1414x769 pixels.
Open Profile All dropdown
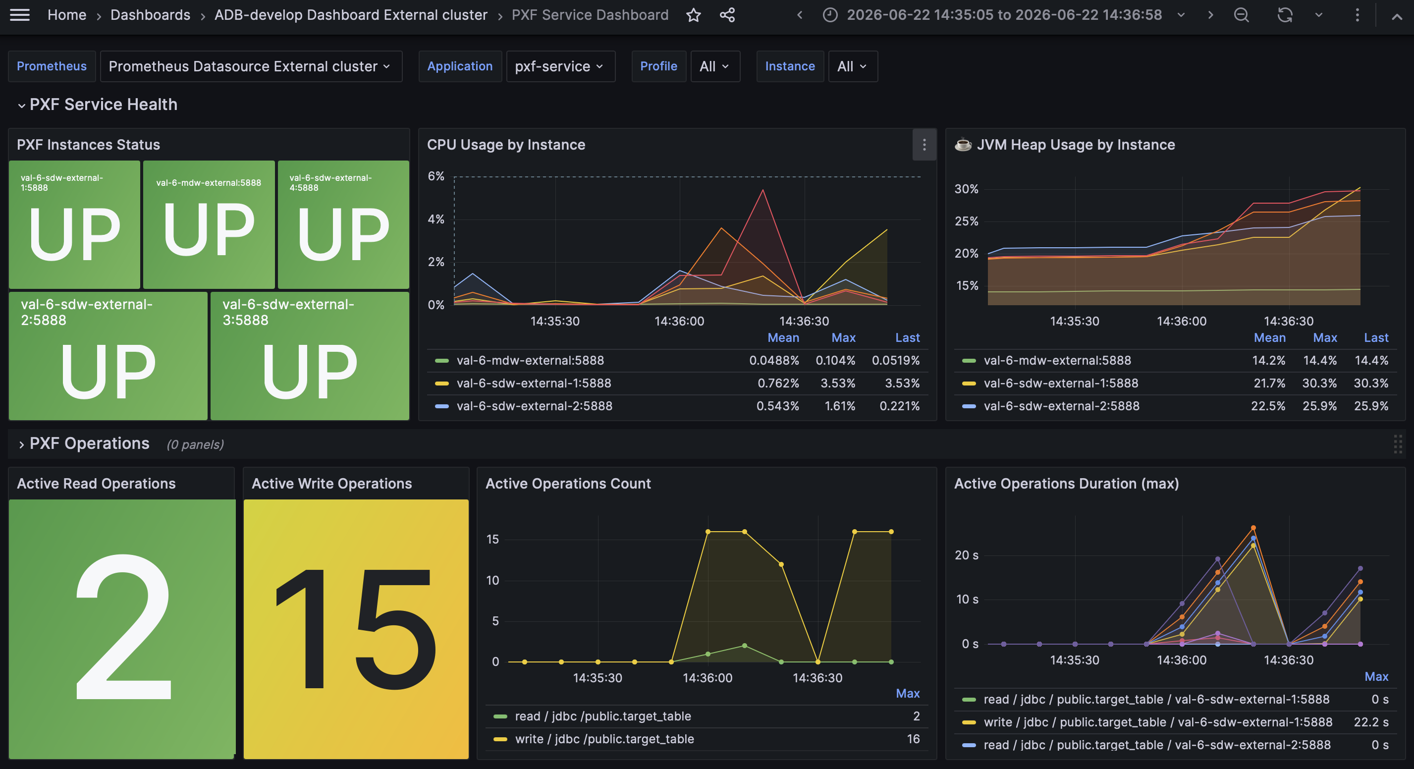point(715,66)
